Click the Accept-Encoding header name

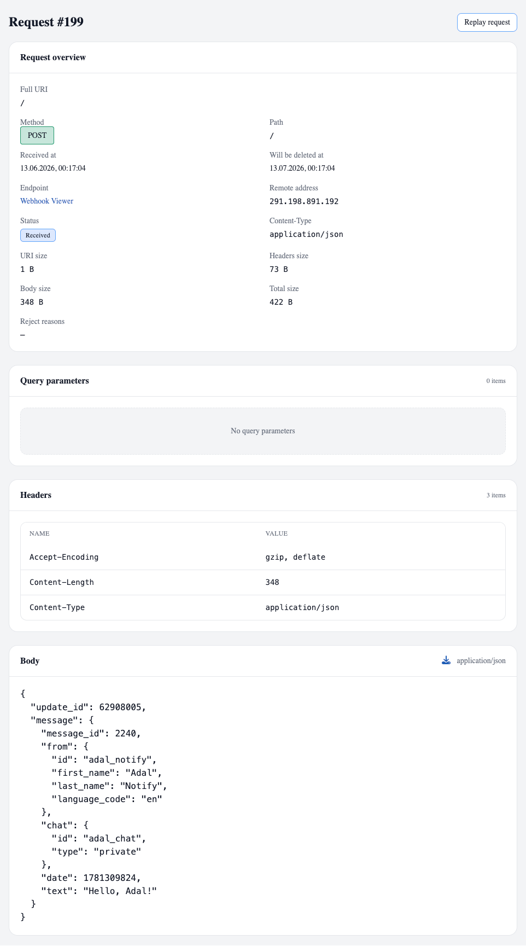[x=64, y=557]
